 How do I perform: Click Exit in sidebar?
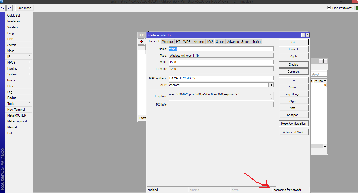19,133
